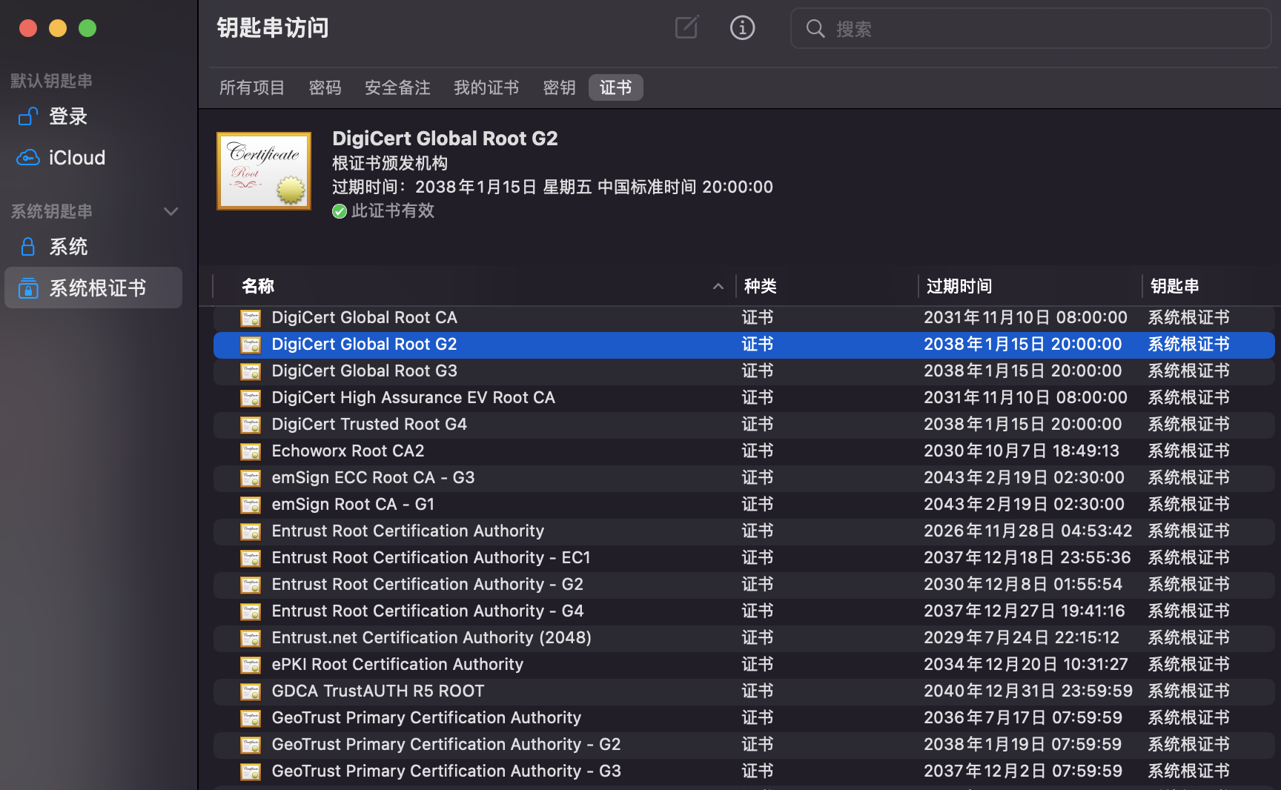
Task: Focus the 搜索 search field
Action: [x=1031, y=29]
